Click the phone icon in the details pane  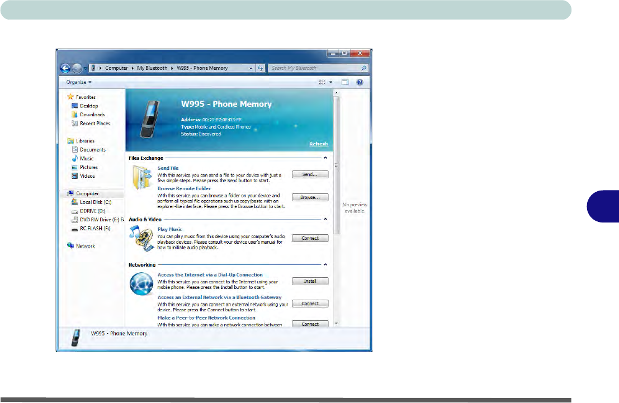75,338
